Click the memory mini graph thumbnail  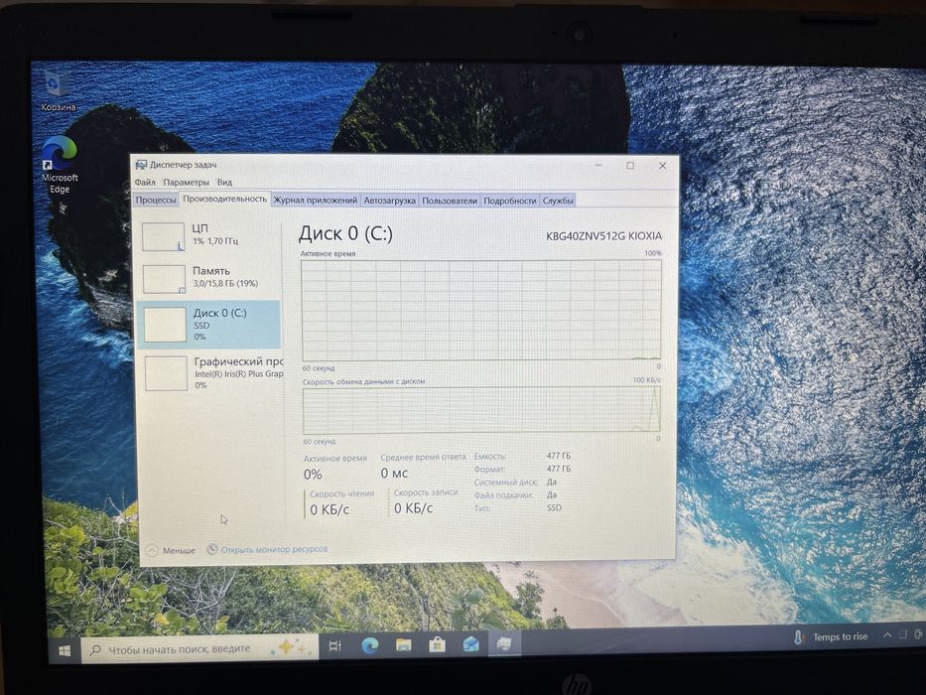164,279
